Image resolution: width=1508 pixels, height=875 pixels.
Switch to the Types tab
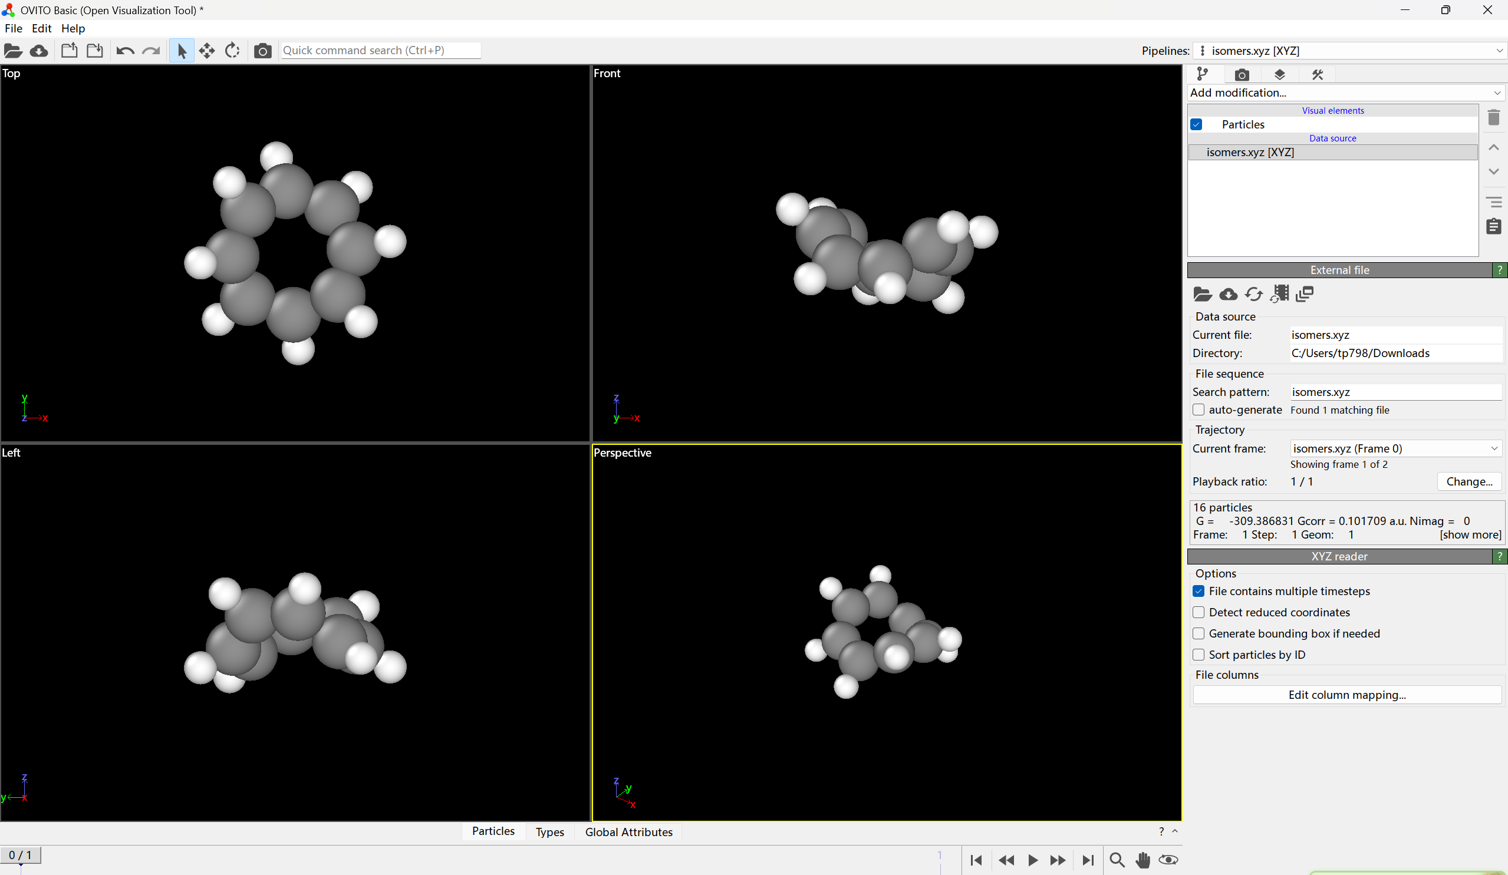click(x=549, y=832)
